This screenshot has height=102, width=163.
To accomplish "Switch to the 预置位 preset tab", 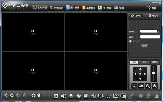I will tap(155, 62).
